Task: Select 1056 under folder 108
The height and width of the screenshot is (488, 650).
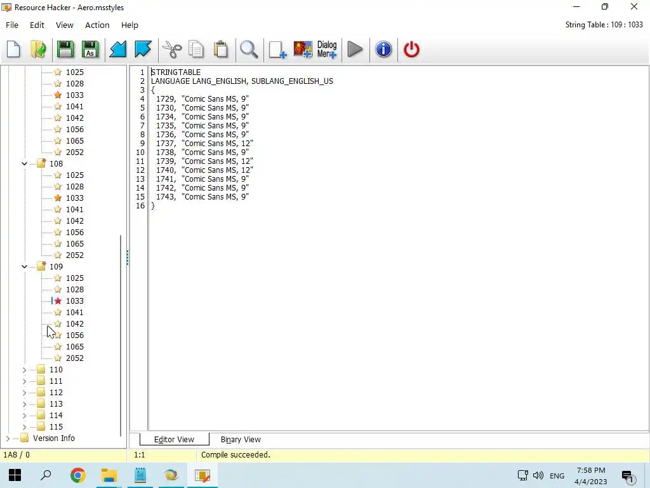Action: [75, 233]
